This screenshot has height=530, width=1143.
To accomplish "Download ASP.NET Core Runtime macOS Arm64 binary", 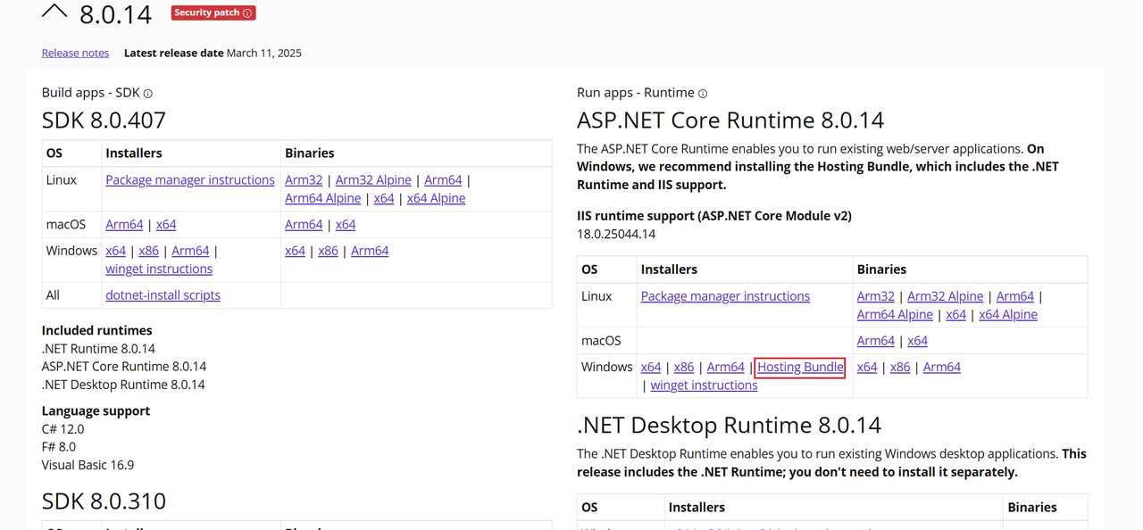I will (x=876, y=341).
